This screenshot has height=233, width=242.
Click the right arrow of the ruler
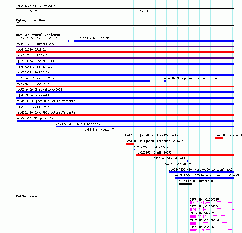(233, 9)
